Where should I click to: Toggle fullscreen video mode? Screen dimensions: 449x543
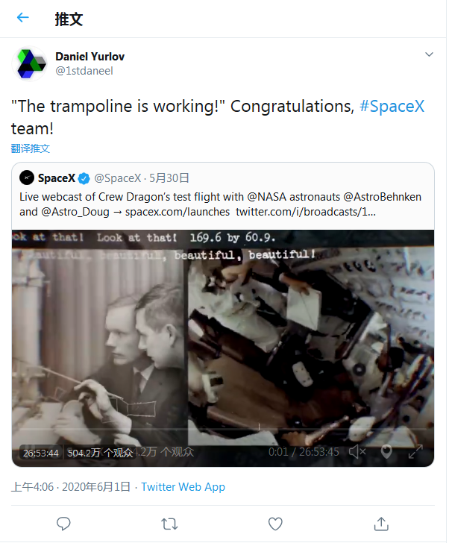pyautogui.click(x=415, y=451)
